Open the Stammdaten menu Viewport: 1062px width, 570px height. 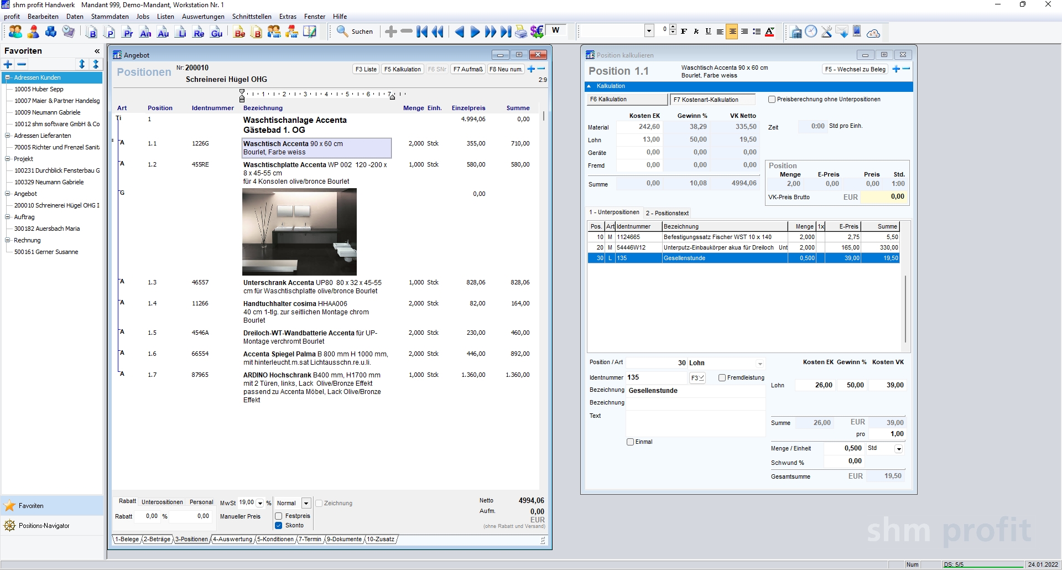[x=110, y=17]
